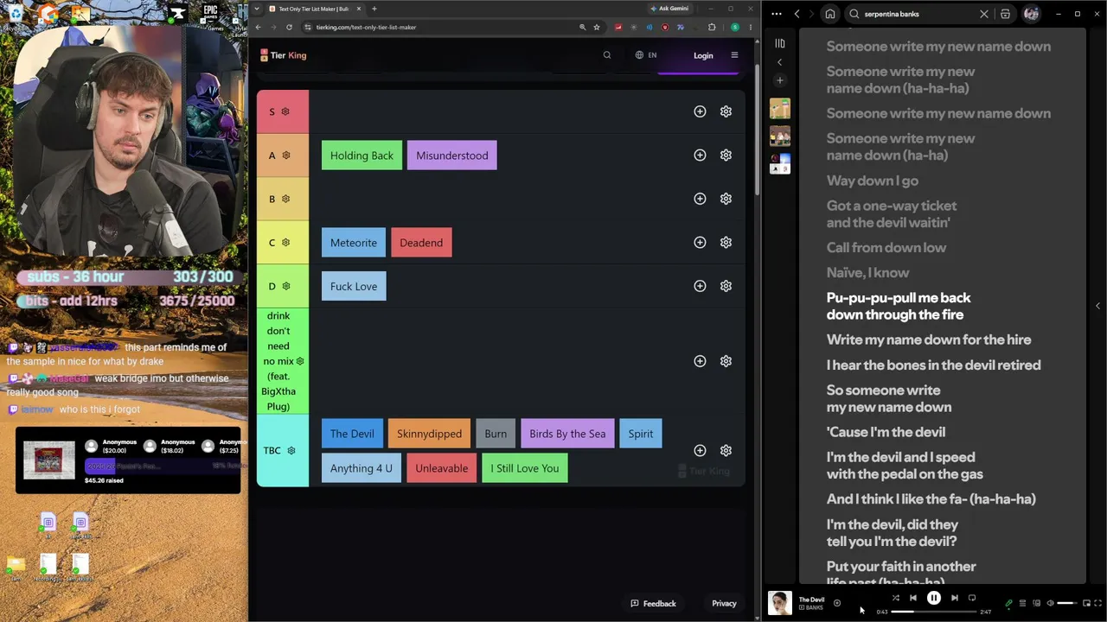Screen dimensions: 1107x622
Task: Open the Tier King language selector EN
Action: click(646, 55)
